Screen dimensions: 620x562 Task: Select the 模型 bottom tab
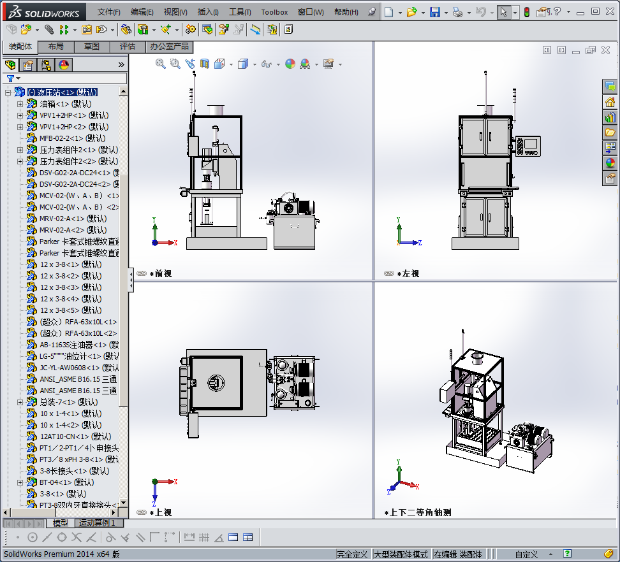[x=60, y=523]
